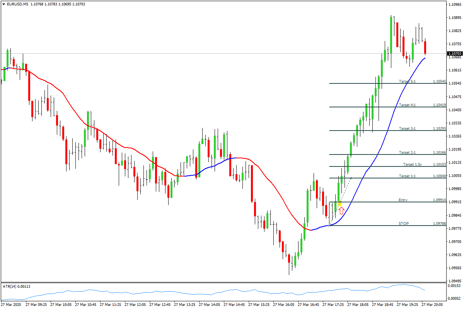Click 1.10265 on the price axis
Viewport: 464px width, 309px height.
point(455,136)
